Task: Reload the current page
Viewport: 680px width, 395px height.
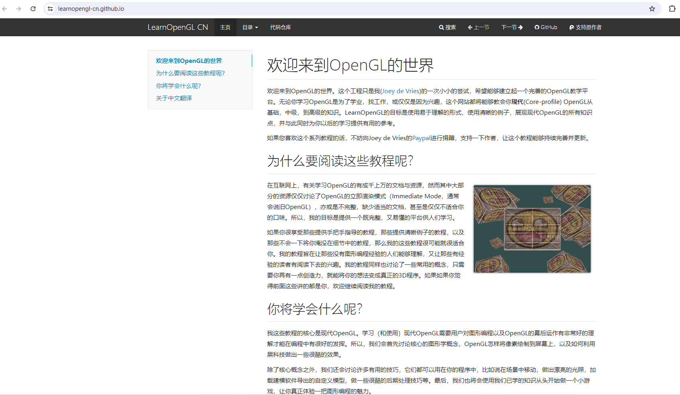Action: pyautogui.click(x=33, y=8)
